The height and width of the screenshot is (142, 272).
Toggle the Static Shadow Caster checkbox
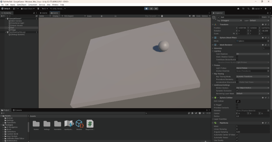coord(237,57)
